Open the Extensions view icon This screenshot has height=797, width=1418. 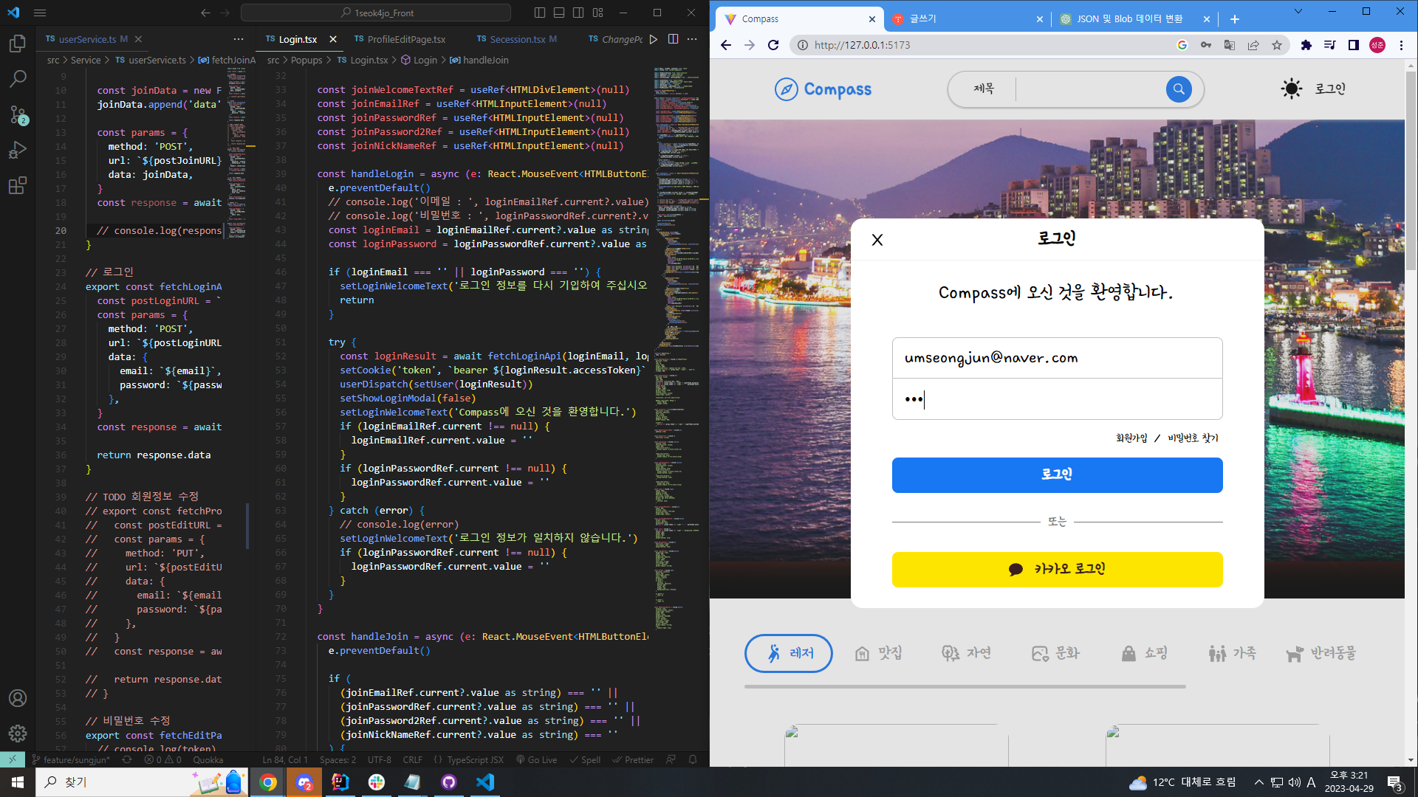tap(18, 185)
